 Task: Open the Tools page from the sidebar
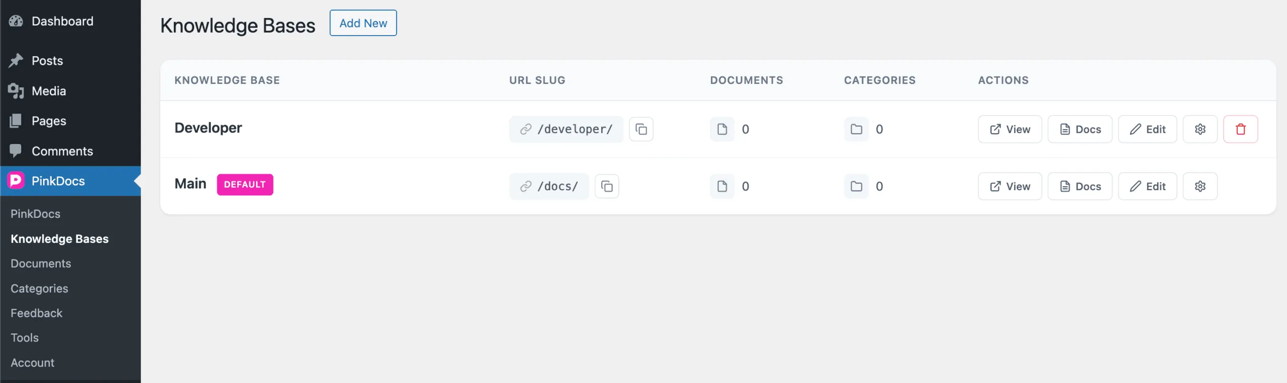coord(24,337)
